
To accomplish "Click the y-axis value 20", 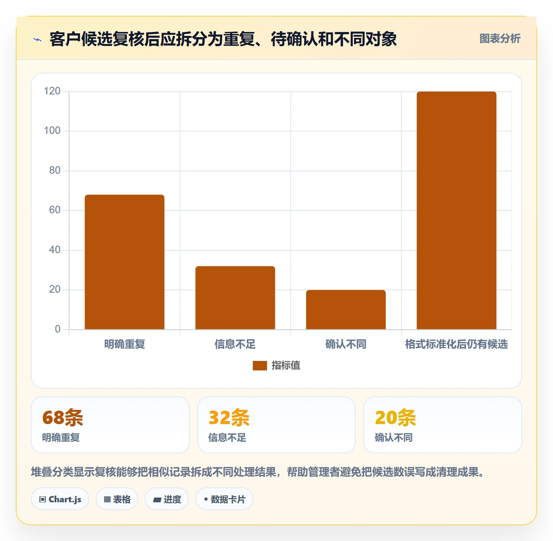I will pos(55,289).
